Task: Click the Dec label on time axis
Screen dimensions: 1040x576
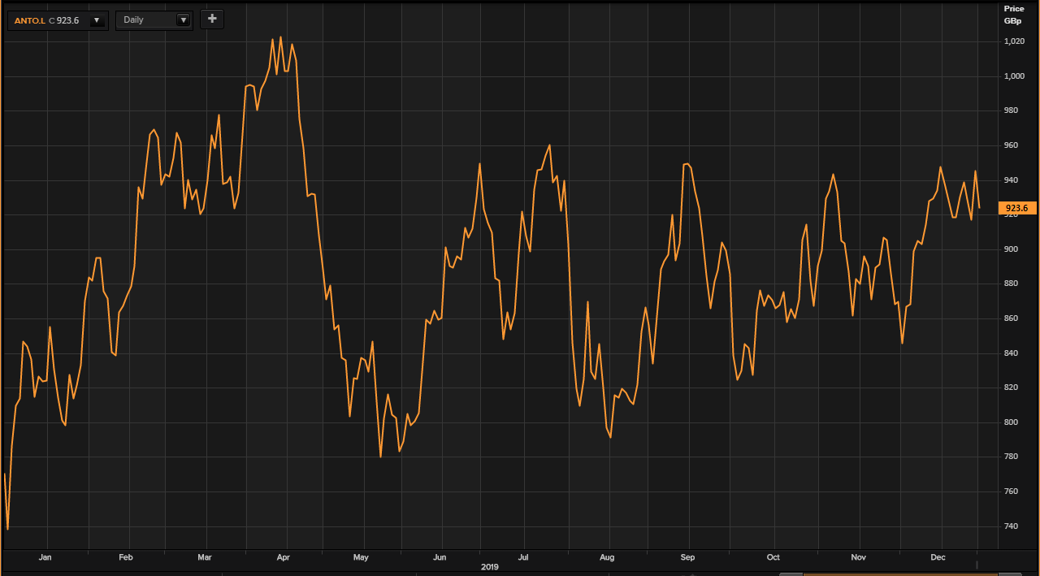Action: [x=938, y=557]
